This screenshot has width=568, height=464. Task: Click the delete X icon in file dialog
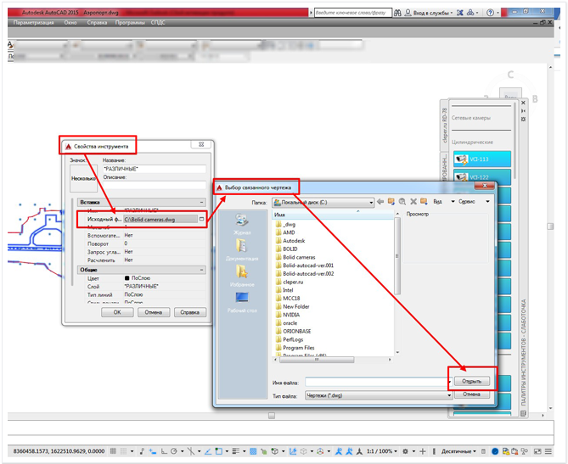413,202
